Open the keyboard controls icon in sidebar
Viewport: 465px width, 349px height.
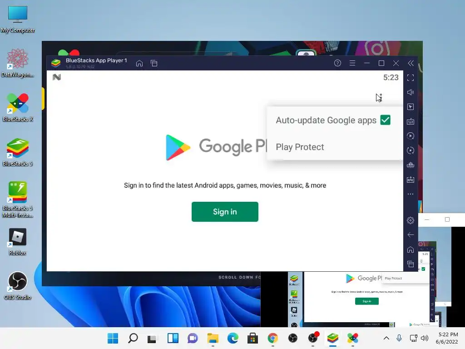click(411, 121)
